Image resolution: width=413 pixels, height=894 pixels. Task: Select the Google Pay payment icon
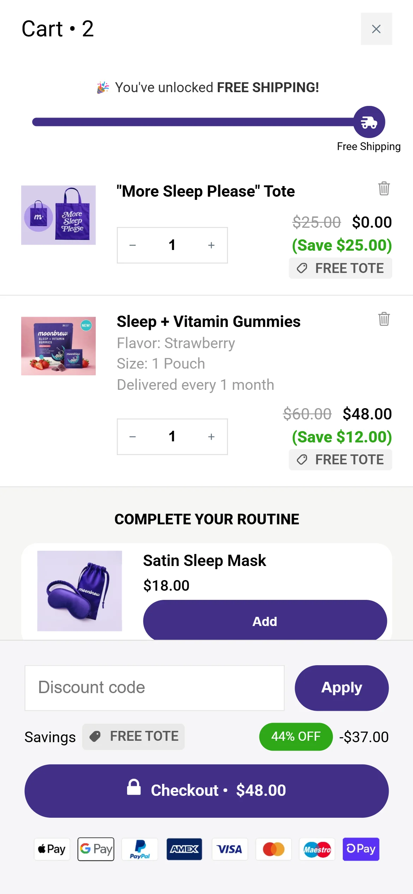coord(96,849)
